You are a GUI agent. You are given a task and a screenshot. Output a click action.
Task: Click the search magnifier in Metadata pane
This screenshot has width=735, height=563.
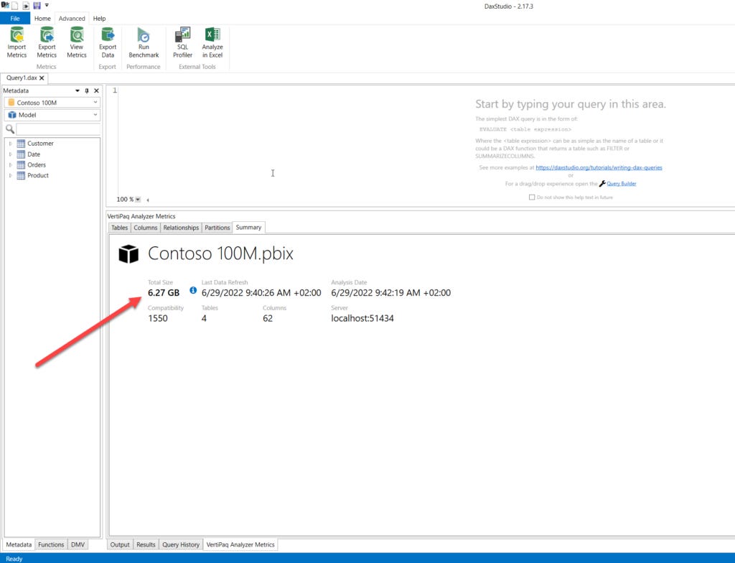point(10,129)
